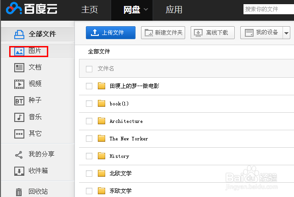294x197 pixels.
Task: Open folder name 北欧文学
Action: [120, 174]
